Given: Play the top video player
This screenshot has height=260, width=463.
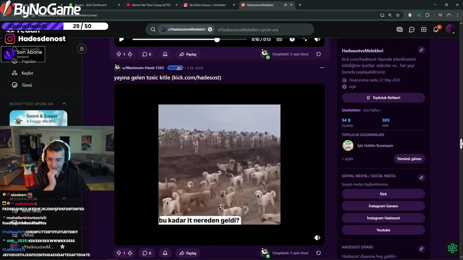Looking at the screenshot, I should pos(122,39).
